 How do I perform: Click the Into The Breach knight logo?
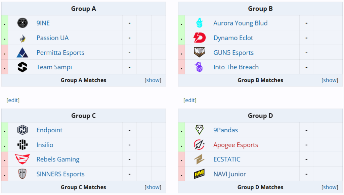pos(199,67)
